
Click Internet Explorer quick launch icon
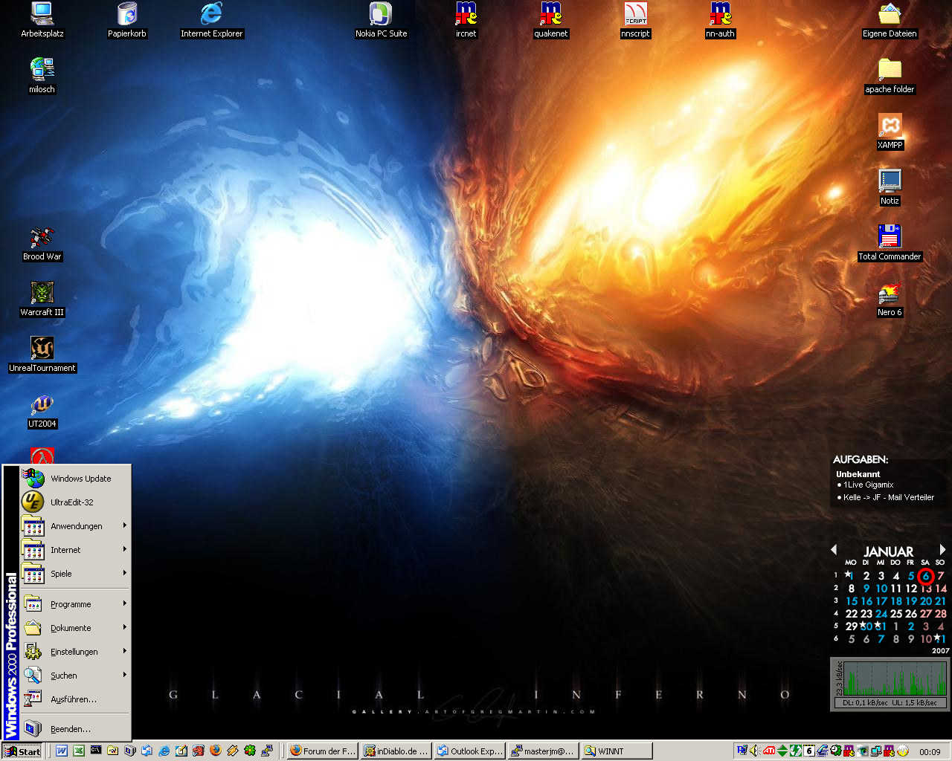tap(164, 751)
